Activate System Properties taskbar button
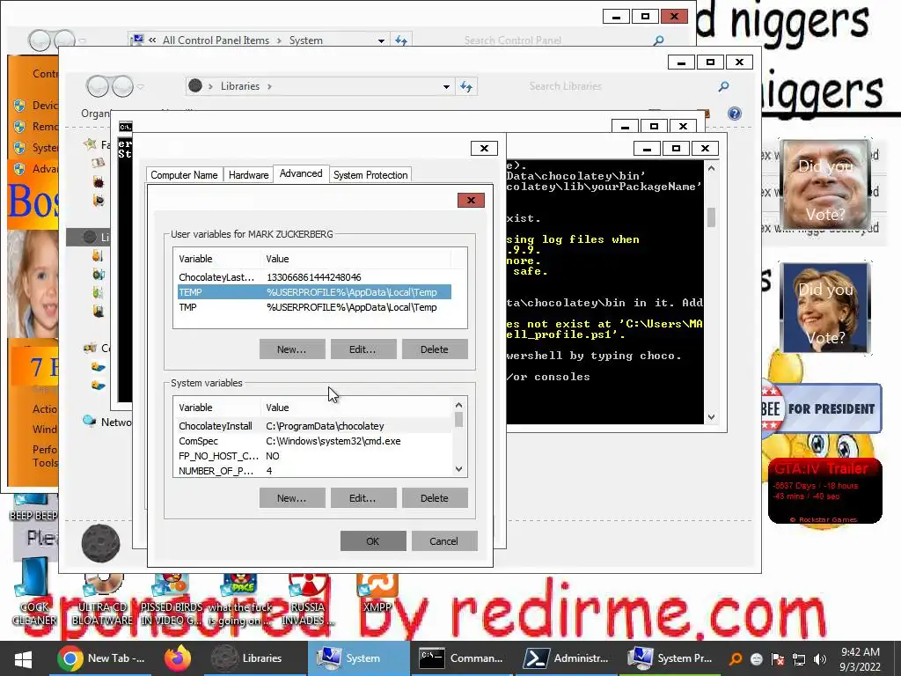901x676 pixels. (670, 658)
